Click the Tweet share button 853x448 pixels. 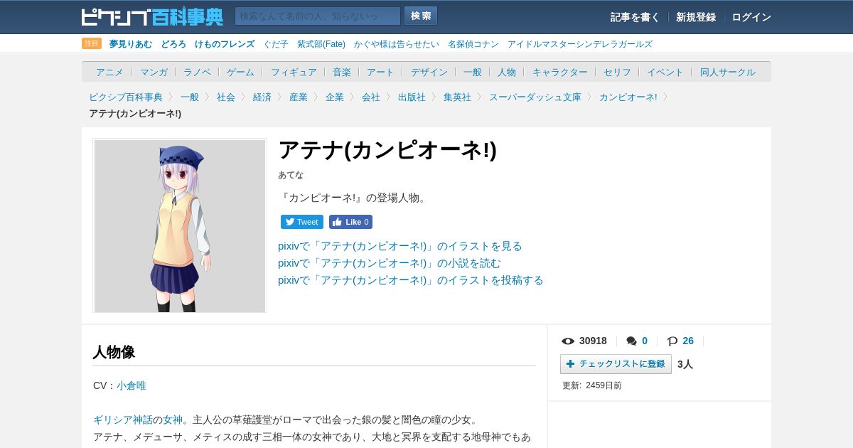pos(302,222)
